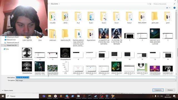
Task: Open Steam from the taskbar
Action: pyautogui.click(x=96, y=96)
